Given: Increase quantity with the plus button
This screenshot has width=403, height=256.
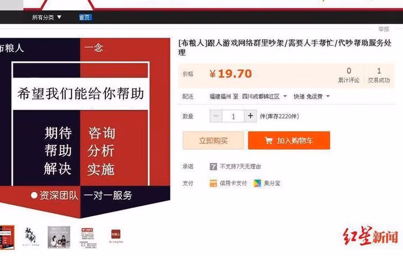Looking at the screenshot, I should pos(250,116).
